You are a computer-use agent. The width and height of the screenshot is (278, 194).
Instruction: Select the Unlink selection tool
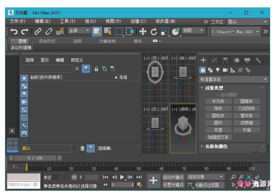48,31
